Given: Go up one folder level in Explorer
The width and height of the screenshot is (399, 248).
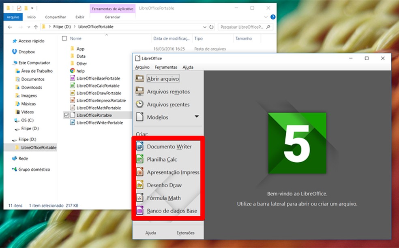Looking at the screenshot, I should (36, 27).
